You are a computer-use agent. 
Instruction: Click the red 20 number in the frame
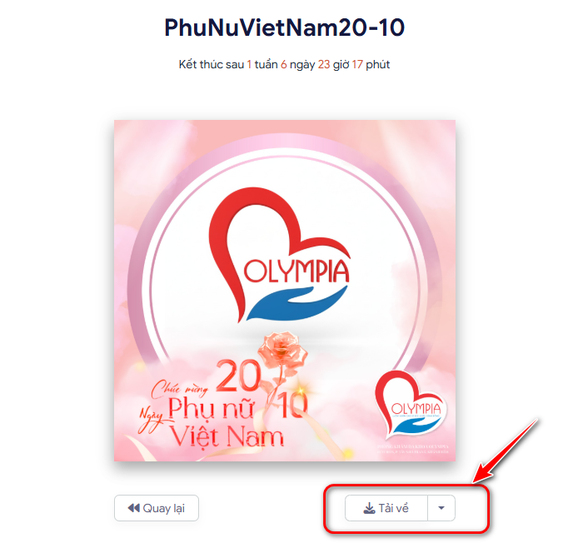pyautogui.click(x=239, y=376)
